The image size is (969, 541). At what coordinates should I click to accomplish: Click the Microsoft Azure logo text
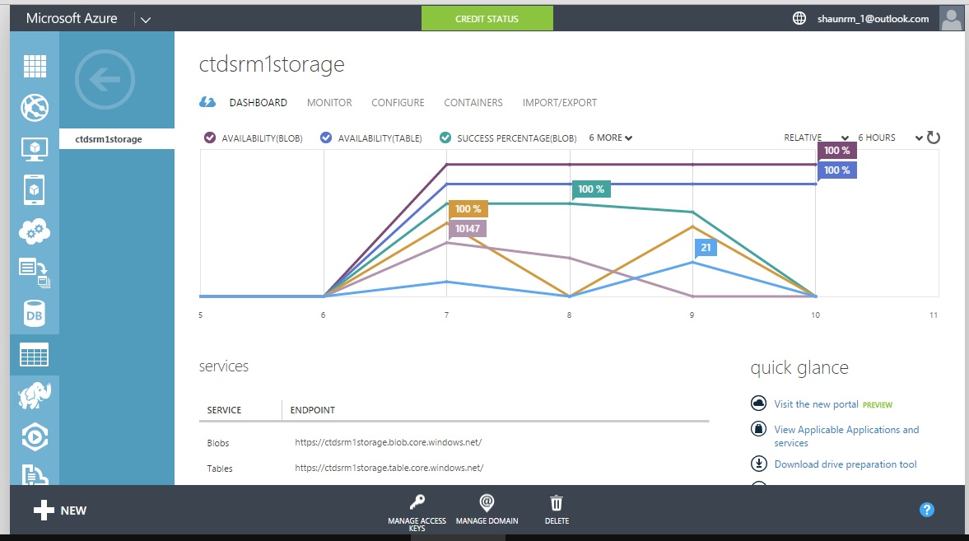click(72, 19)
